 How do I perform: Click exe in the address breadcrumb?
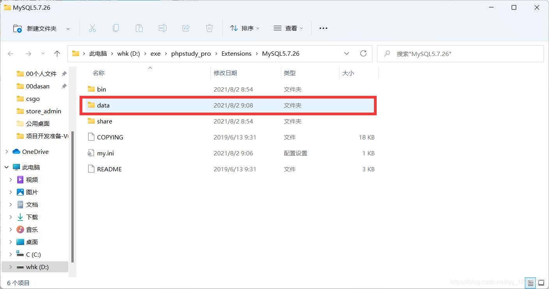(156, 54)
